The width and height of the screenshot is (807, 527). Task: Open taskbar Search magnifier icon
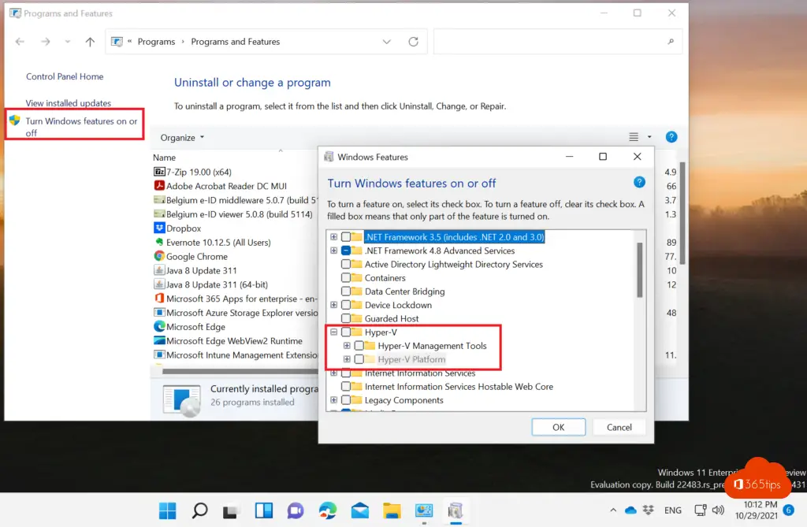coord(200,510)
